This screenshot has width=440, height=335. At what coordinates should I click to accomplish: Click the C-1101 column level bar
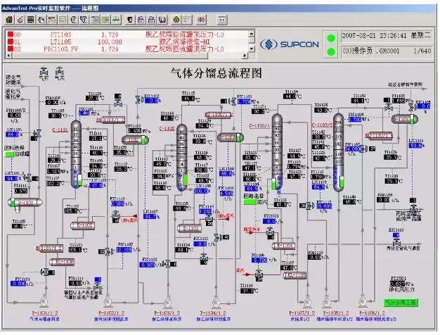[80, 180]
